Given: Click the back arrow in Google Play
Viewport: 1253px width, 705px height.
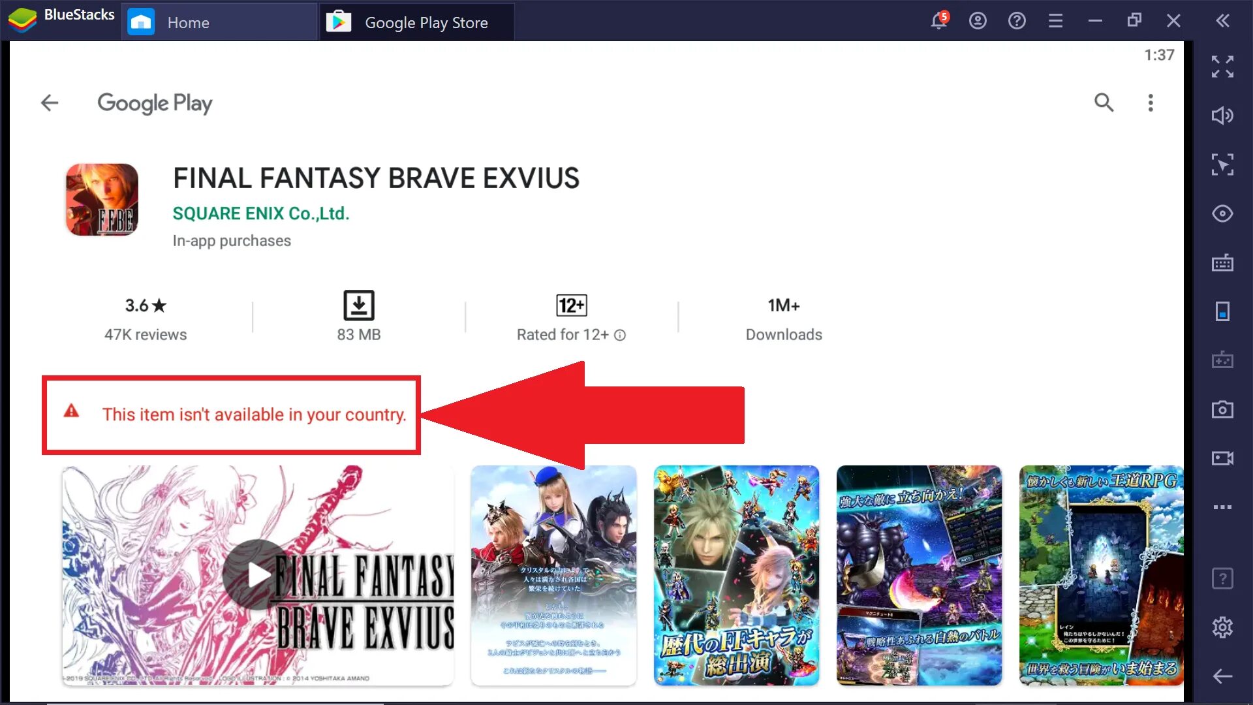Looking at the screenshot, I should point(49,102).
